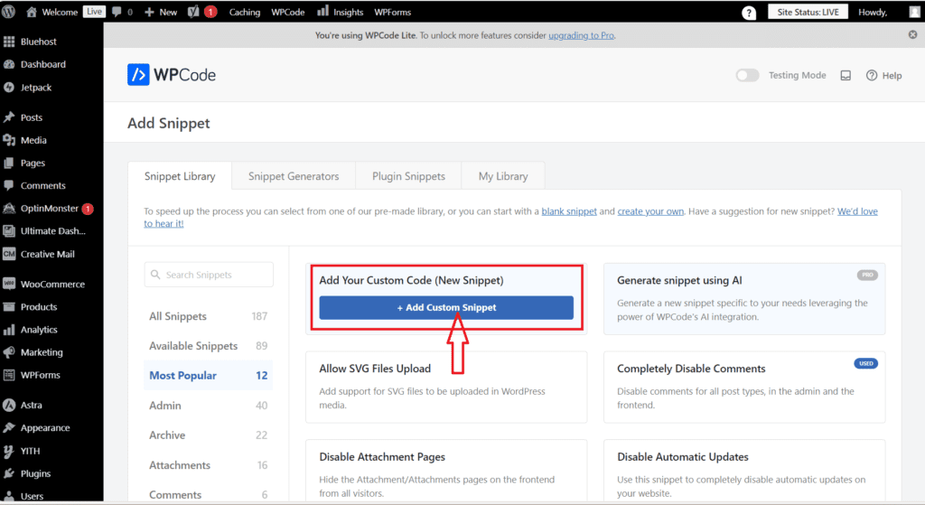Click the WordPress logo icon
Screen dimensions: 925x505
pyautogui.click(x=8, y=12)
